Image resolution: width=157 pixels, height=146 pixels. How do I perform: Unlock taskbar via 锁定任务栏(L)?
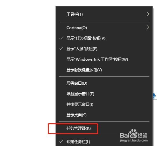pos(104,142)
